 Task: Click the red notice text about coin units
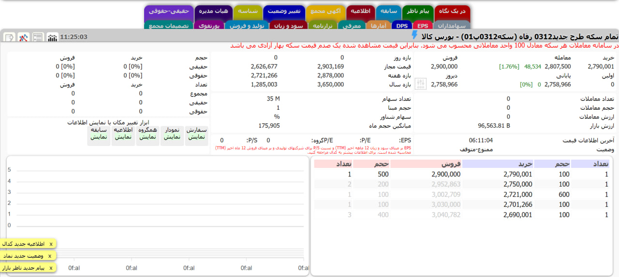click(x=424, y=46)
